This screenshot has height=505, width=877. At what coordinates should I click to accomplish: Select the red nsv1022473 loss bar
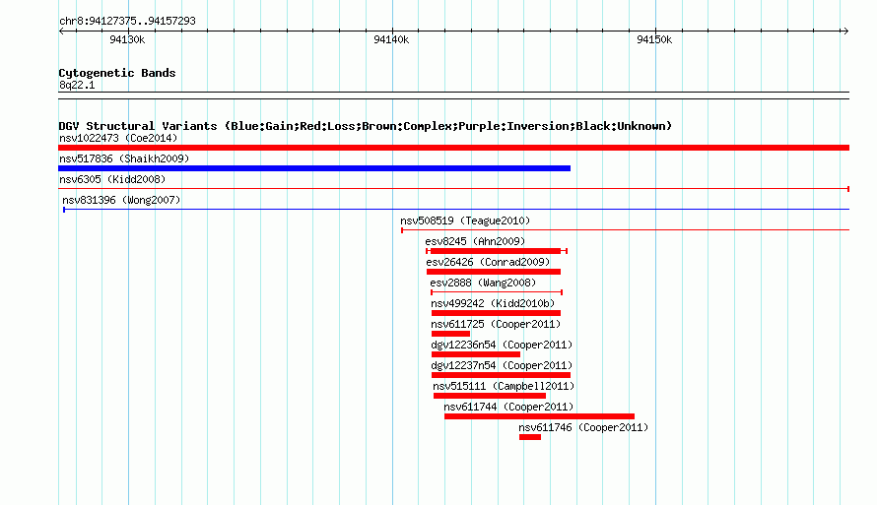coord(453,148)
